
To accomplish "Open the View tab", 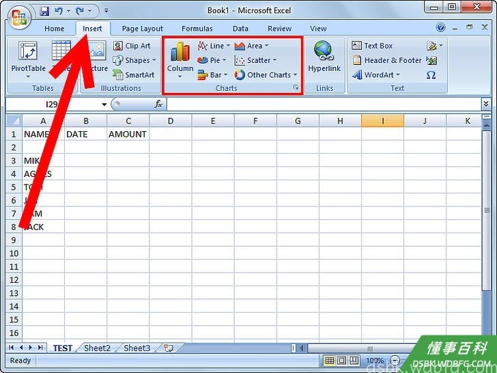I will tap(318, 29).
